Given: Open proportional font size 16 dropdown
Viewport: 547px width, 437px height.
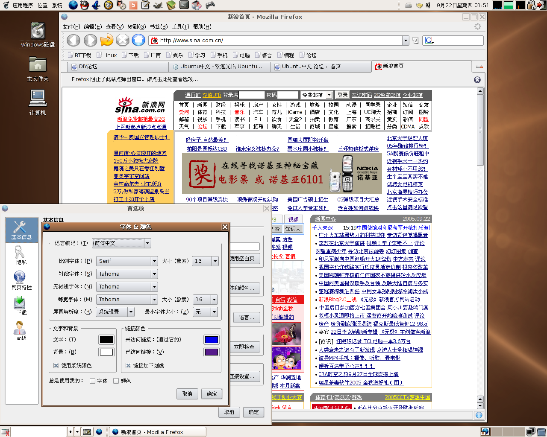Looking at the screenshot, I should click(206, 261).
